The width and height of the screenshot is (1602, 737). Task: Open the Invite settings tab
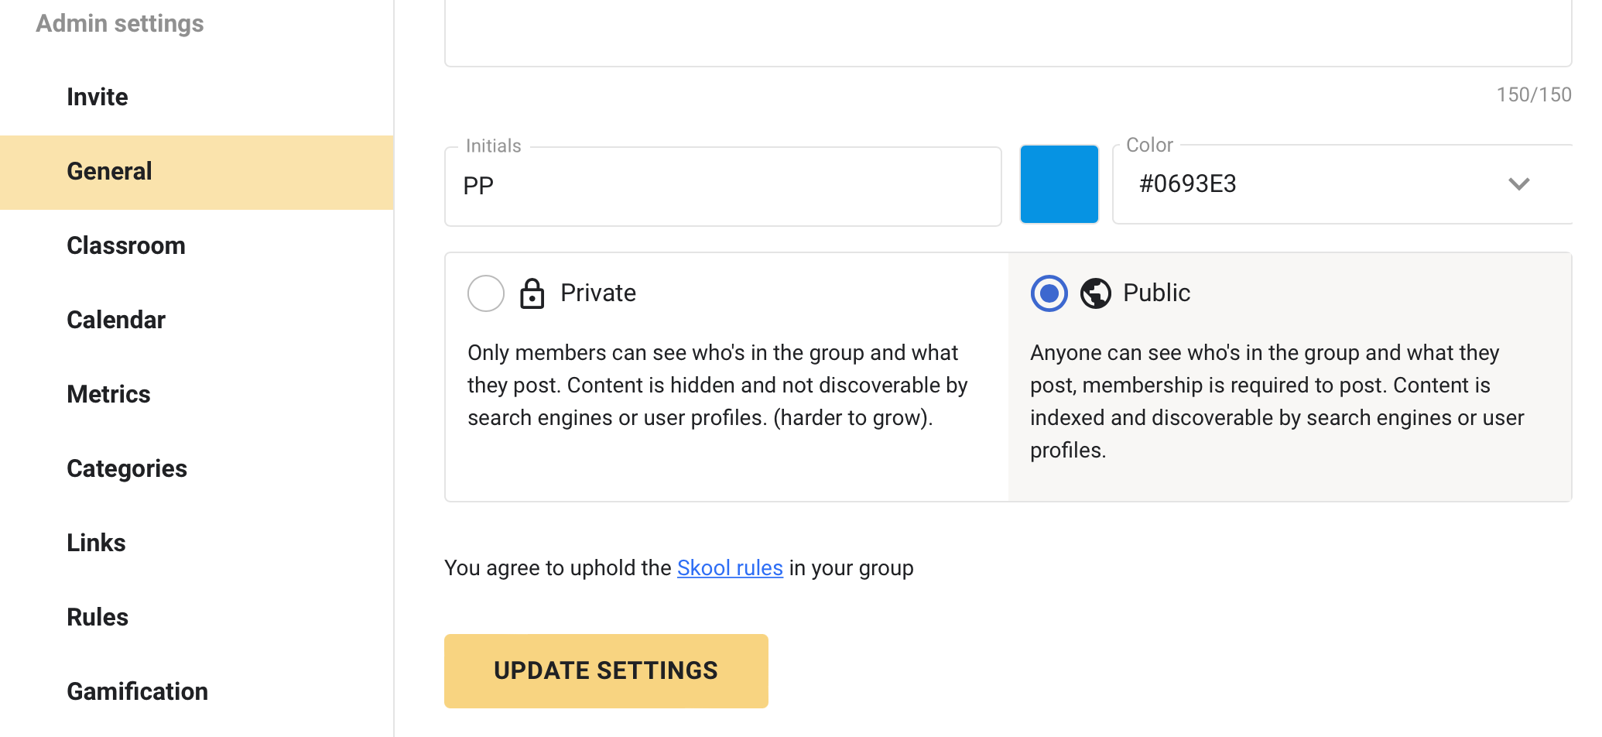[x=98, y=97]
